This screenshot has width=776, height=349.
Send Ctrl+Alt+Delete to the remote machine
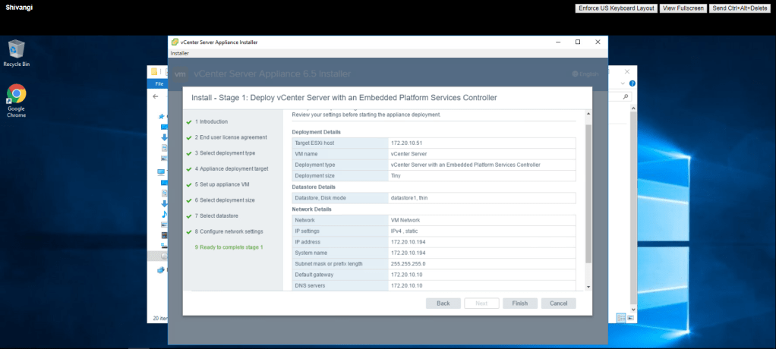740,8
